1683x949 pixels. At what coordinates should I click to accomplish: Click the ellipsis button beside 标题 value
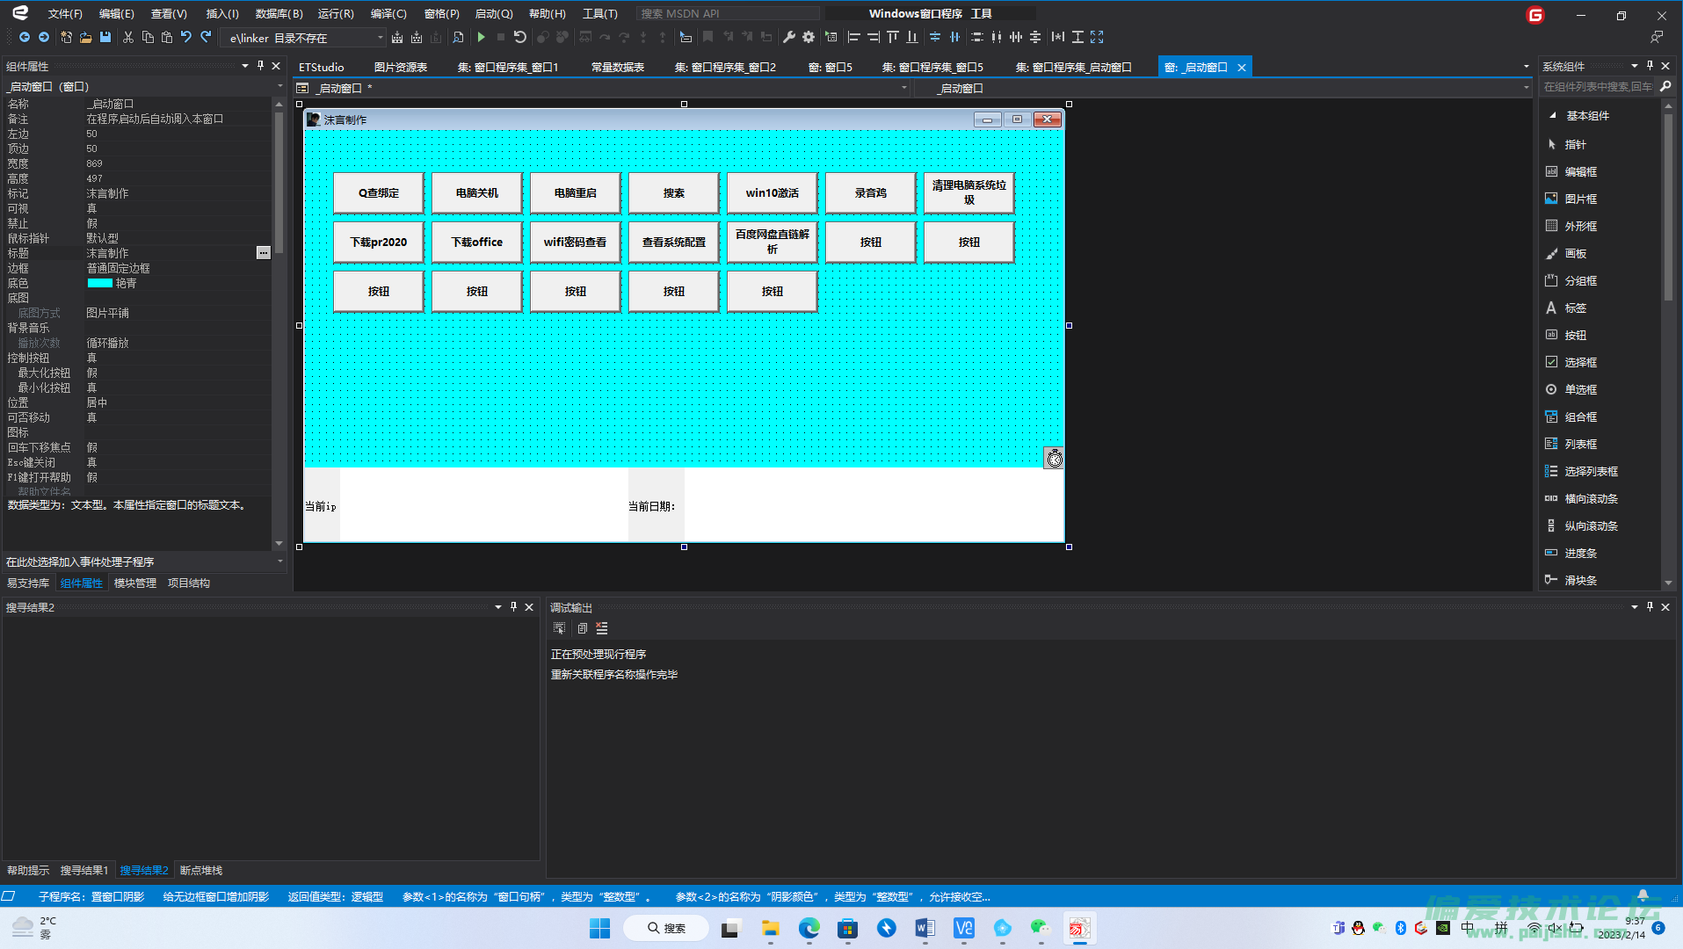point(263,252)
